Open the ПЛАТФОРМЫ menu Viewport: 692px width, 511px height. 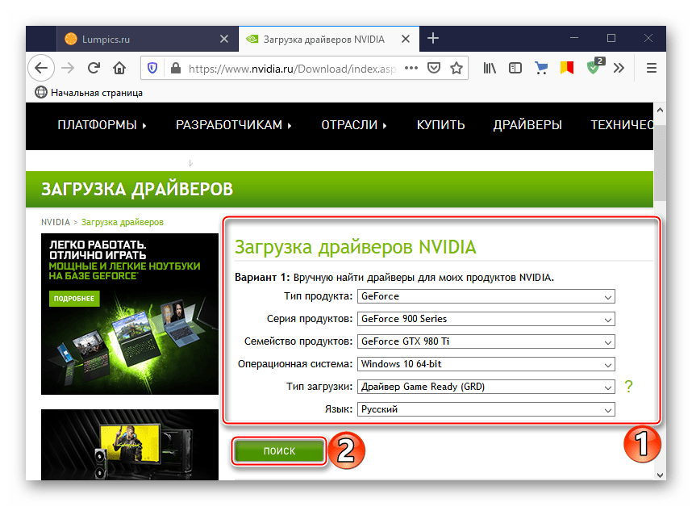pos(102,125)
